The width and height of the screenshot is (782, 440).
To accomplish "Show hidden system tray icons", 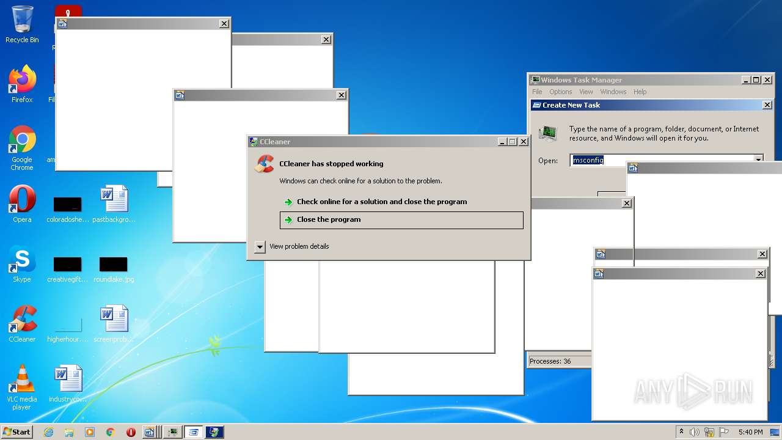I will [681, 432].
